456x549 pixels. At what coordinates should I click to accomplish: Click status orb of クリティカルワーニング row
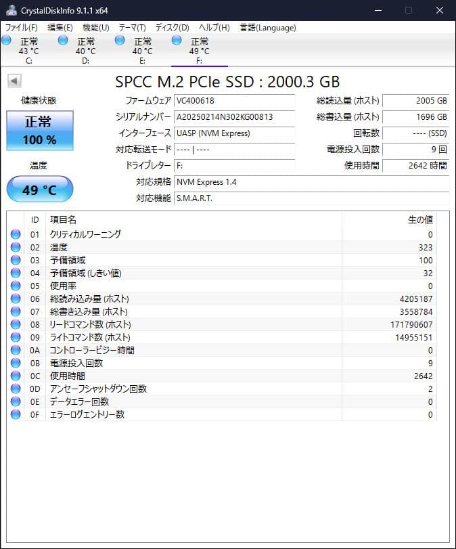click(x=16, y=234)
